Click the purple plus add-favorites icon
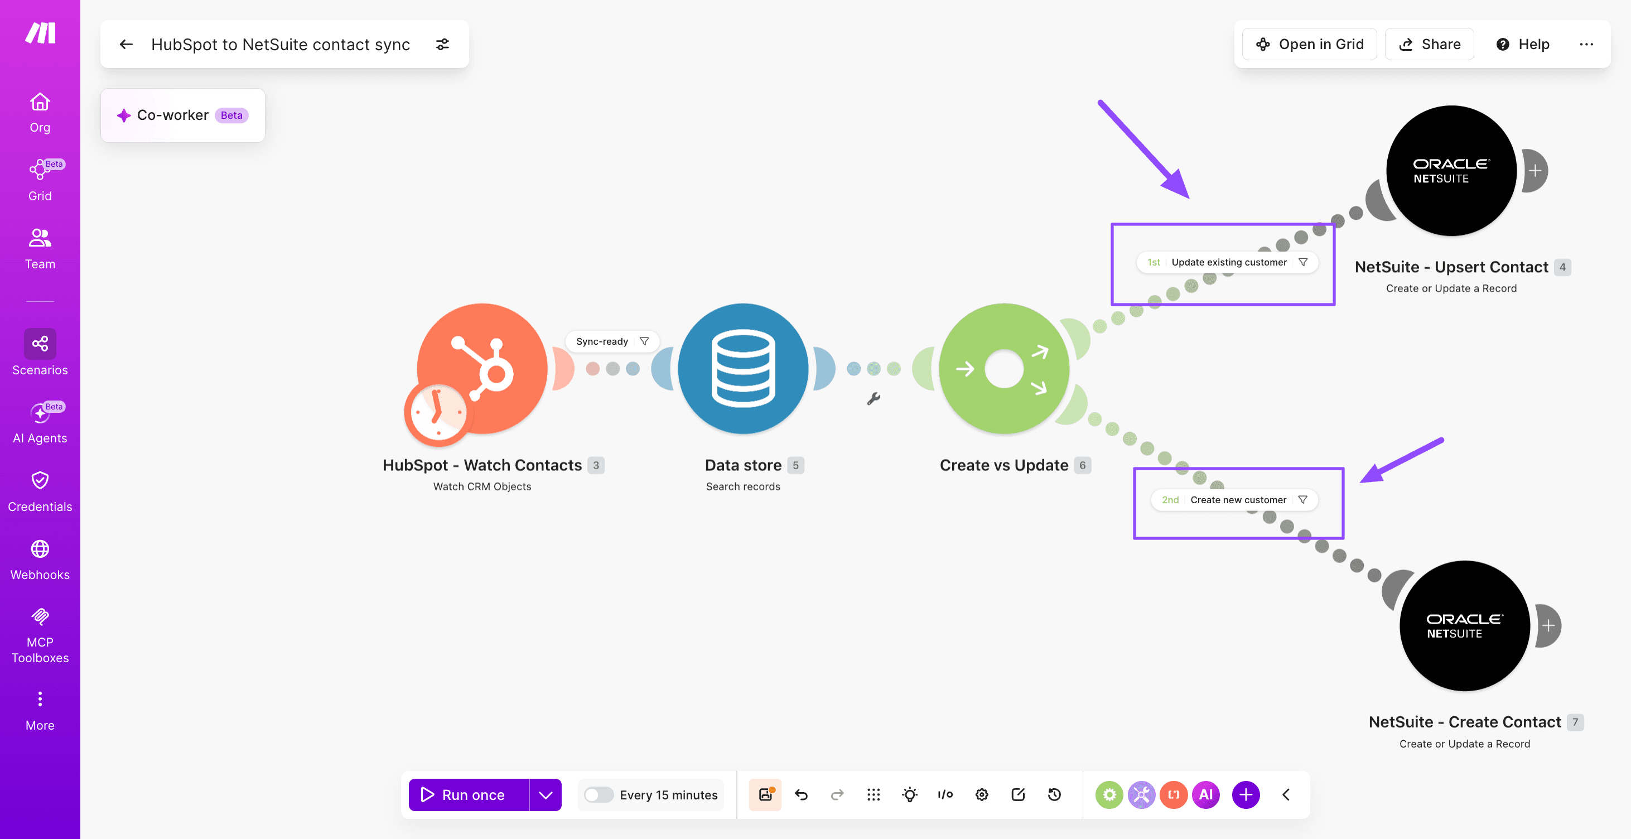The width and height of the screenshot is (1631, 839). click(x=1246, y=795)
